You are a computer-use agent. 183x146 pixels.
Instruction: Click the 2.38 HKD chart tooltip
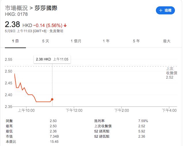click(52, 59)
